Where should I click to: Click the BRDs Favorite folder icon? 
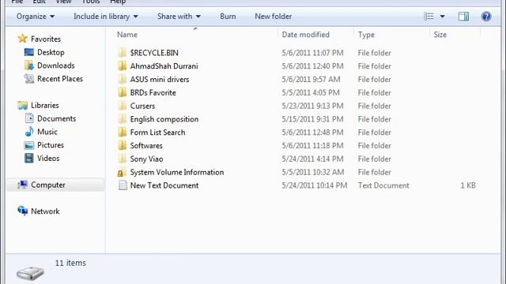(123, 92)
